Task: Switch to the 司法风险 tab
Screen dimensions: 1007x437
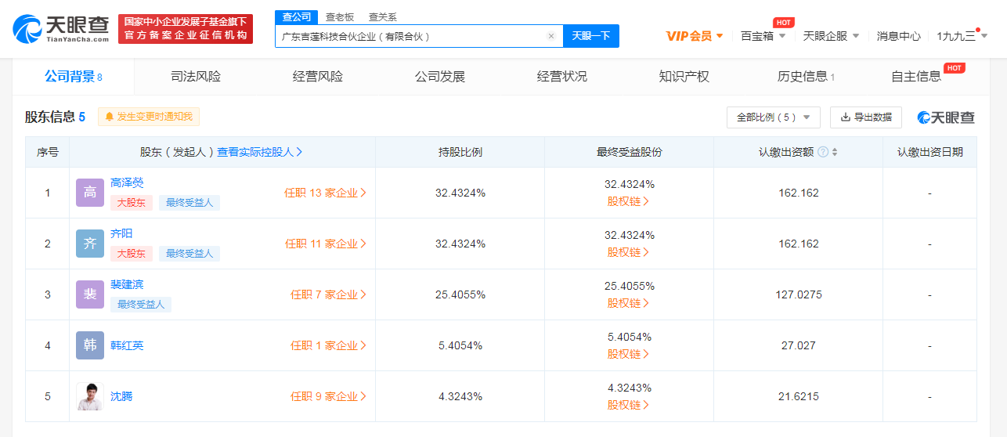Action: click(x=196, y=77)
